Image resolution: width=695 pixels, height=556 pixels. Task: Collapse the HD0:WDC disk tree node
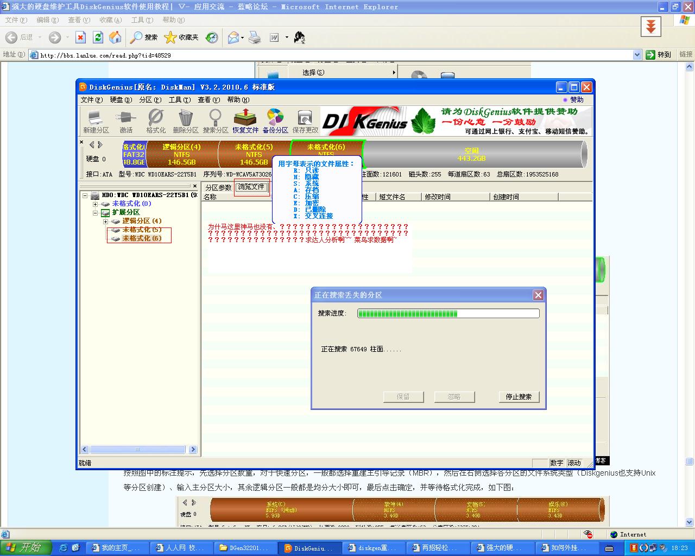(x=85, y=195)
